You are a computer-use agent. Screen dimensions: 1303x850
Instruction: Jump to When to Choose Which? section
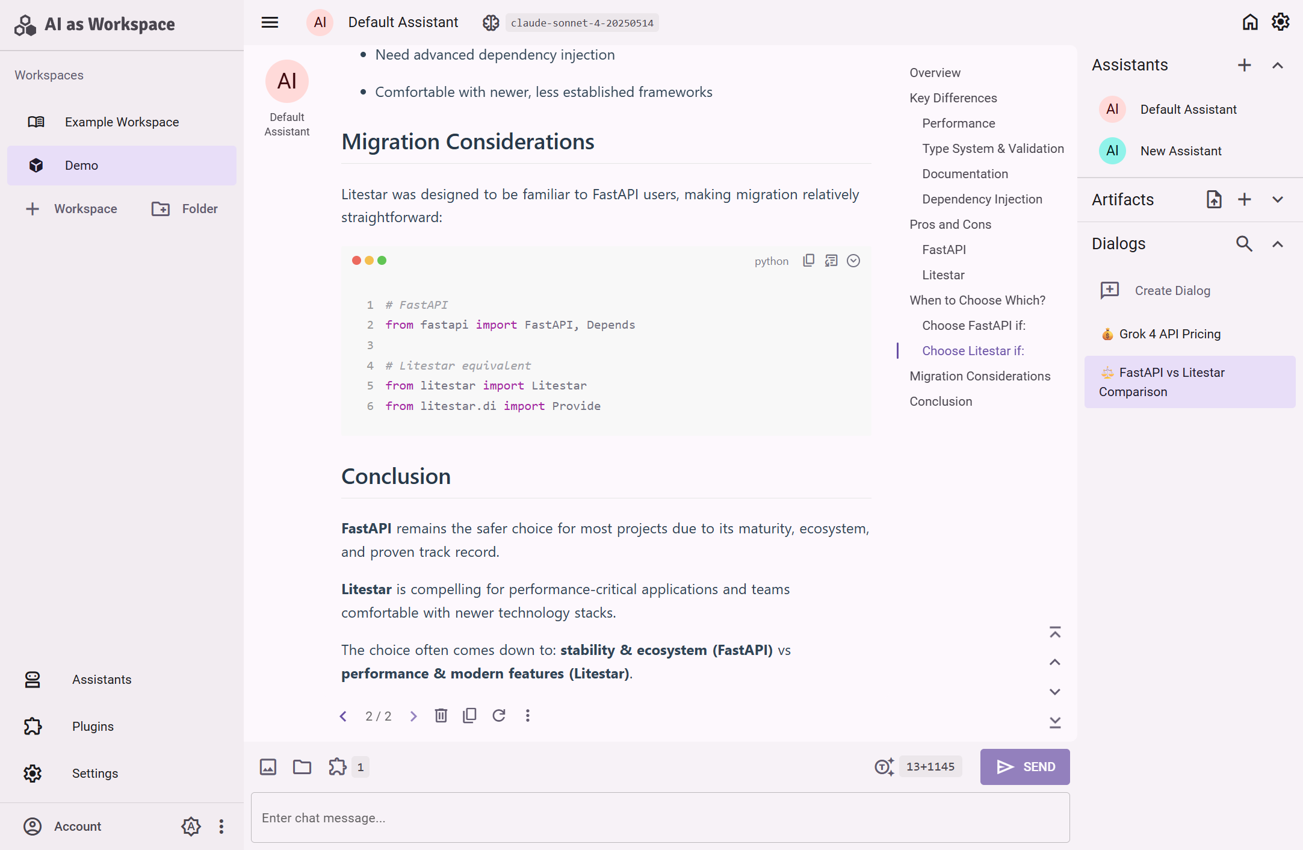point(977,300)
